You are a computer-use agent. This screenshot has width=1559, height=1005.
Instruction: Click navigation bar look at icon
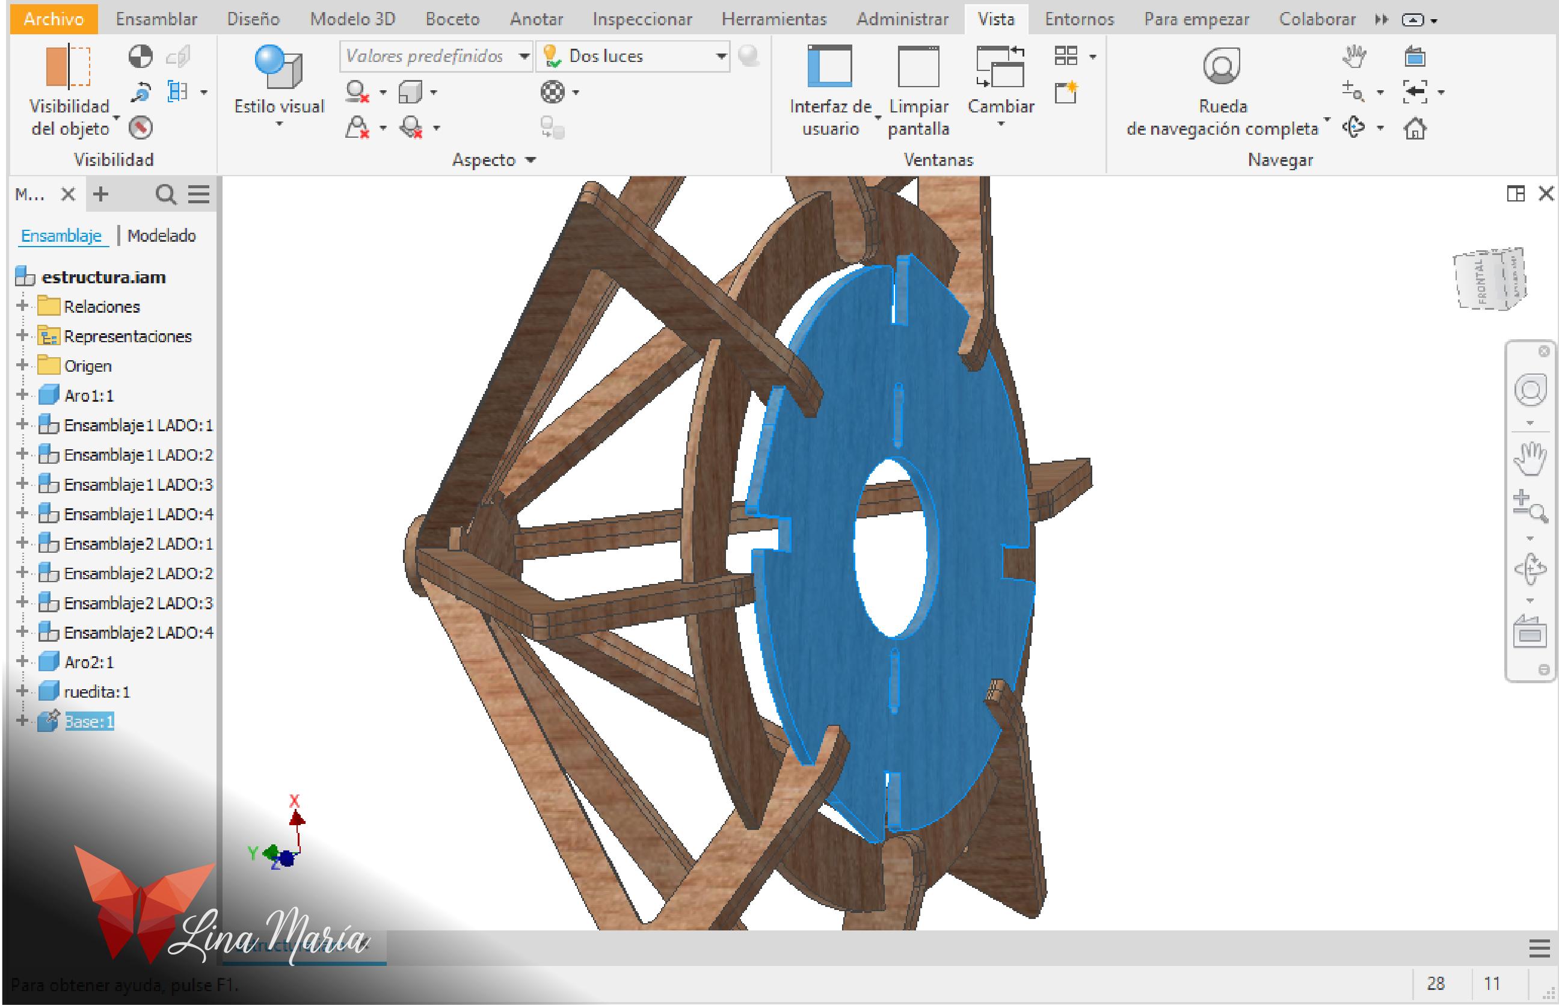pos(1530,632)
